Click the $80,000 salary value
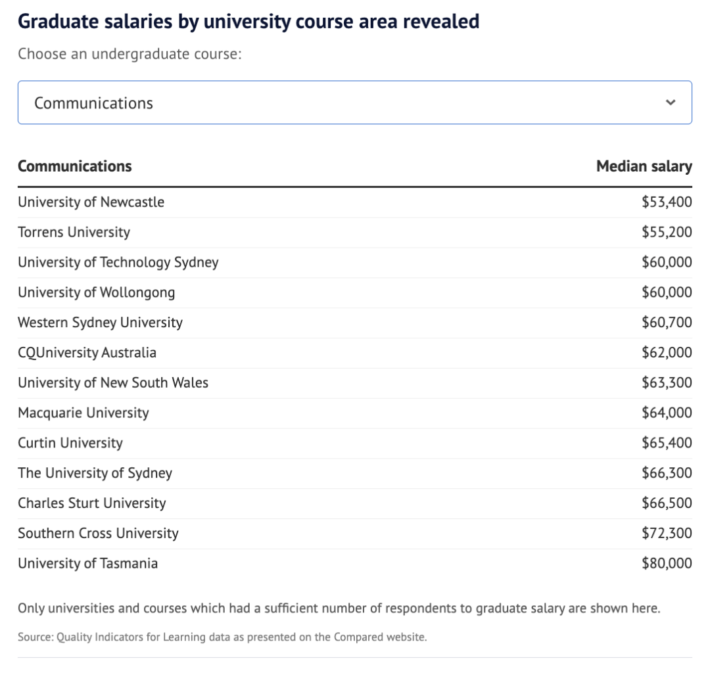The image size is (710, 686). pos(667,564)
